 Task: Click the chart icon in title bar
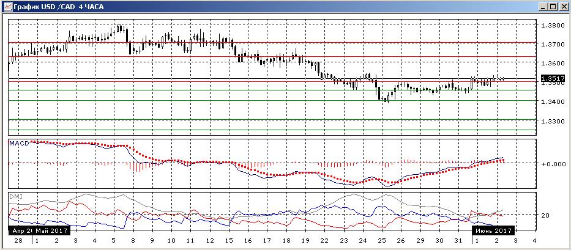click(x=7, y=7)
